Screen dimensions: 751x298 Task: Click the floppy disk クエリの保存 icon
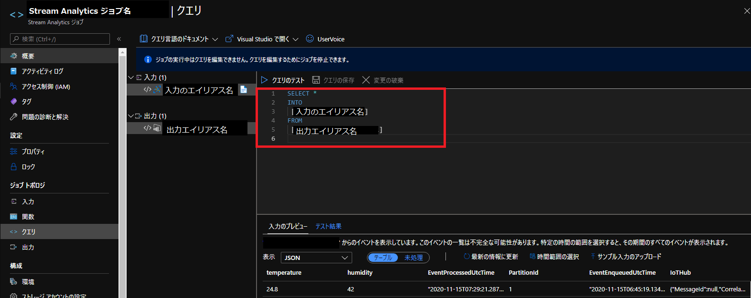[x=316, y=80]
